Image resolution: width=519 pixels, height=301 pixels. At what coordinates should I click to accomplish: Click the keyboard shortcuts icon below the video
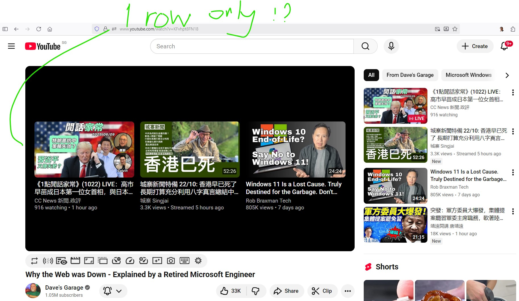185,261
